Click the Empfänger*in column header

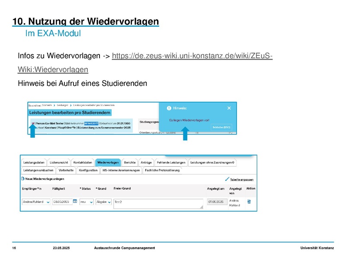(x=32, y=189)
